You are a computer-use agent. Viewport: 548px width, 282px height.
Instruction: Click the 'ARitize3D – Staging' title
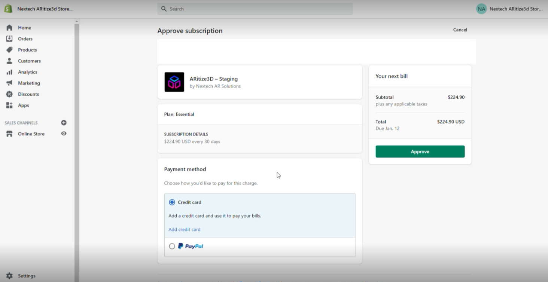tap(213, 79)
